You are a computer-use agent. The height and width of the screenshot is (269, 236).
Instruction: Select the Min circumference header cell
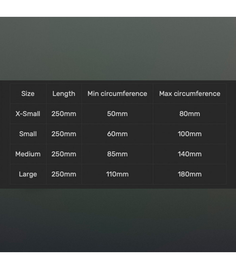pos(117,94)
